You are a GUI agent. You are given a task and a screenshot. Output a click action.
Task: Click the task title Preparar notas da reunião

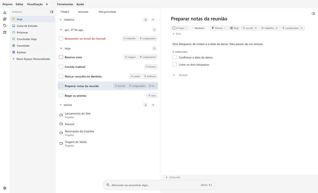[199, 19]
